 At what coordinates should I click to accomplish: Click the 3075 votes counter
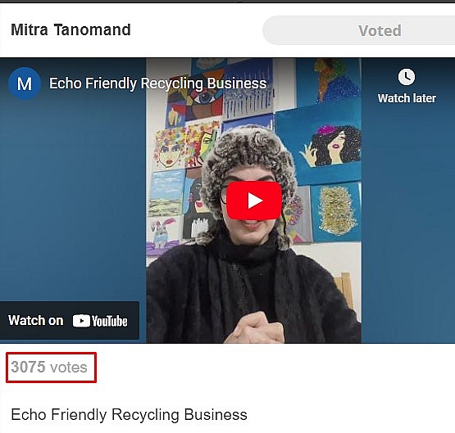[x=49, y=367]
